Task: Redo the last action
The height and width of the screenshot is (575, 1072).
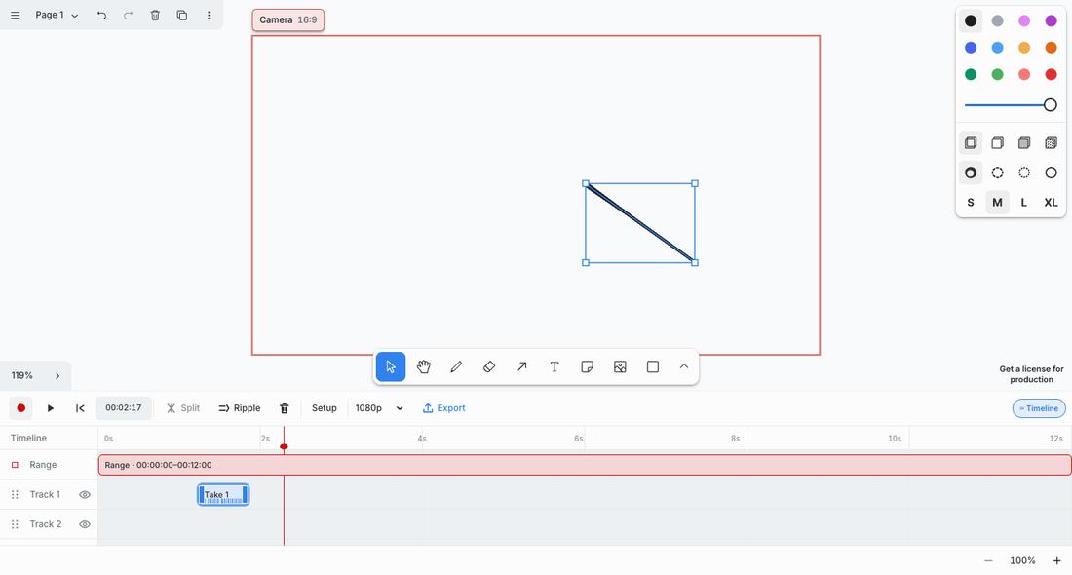Action: click(x=128, y=15)
